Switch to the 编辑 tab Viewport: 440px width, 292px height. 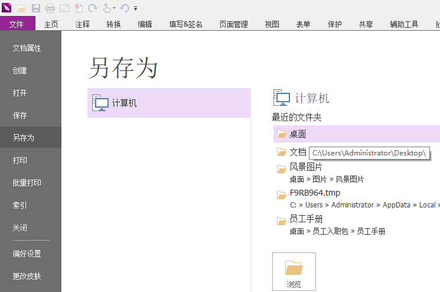[x=145, y=24]
